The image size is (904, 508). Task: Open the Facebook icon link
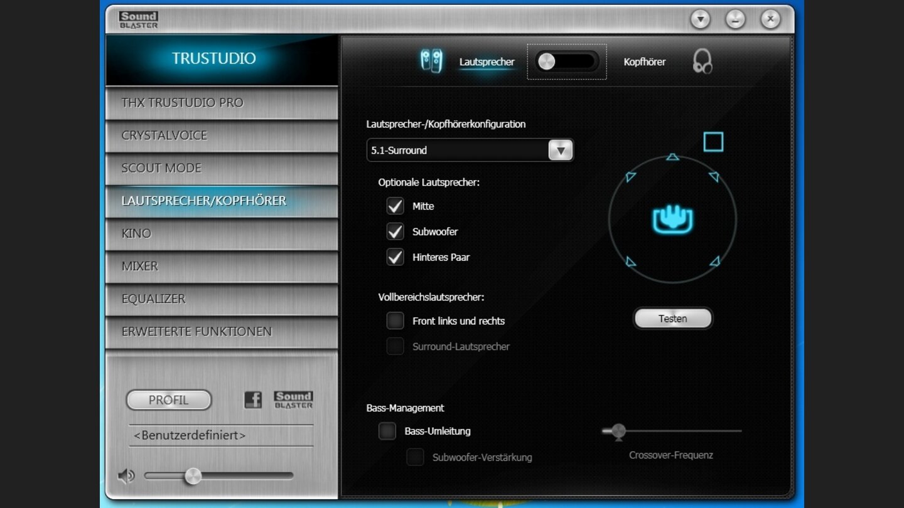point(253,400)
